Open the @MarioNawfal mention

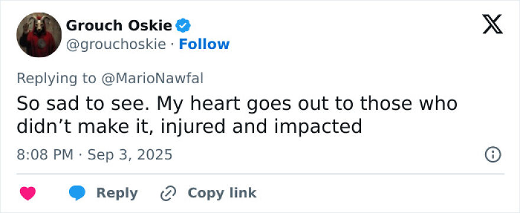tap(152, 78)
